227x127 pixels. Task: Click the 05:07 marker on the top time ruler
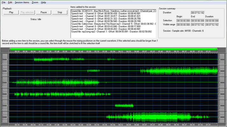144,51
